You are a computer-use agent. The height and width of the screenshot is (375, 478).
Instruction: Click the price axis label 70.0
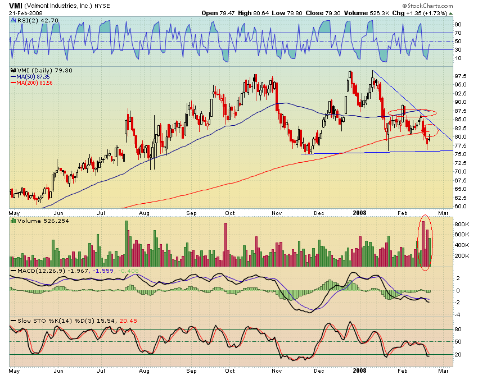click(x=461, y=172)
